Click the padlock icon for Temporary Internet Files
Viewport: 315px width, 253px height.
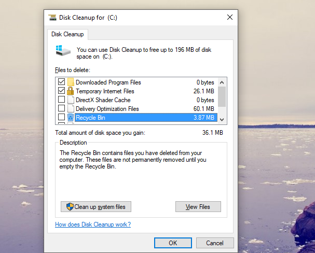coord(70,91)
